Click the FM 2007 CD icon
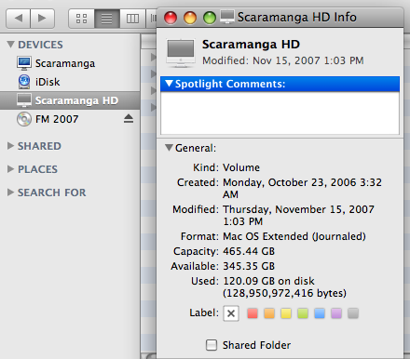 coord(24,119)
